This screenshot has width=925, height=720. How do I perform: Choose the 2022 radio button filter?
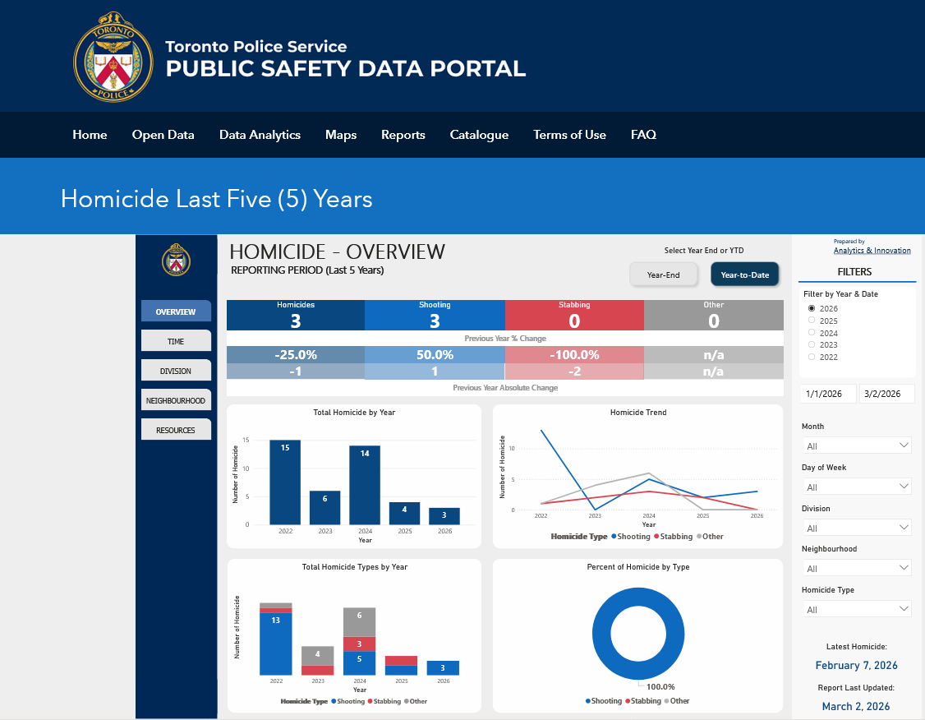pos(812,357)
